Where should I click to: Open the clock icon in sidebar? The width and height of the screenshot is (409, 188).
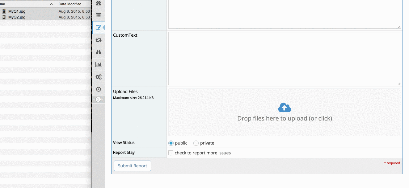pos(99,89)
